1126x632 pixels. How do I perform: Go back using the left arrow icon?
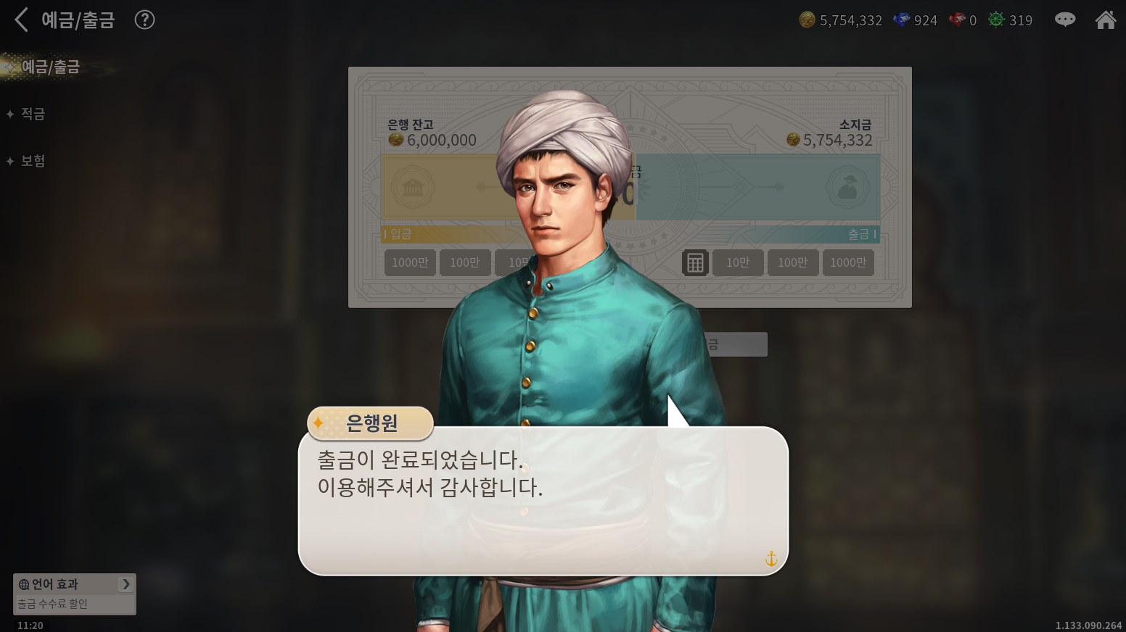pyautogui.click(x=22, y=20)
